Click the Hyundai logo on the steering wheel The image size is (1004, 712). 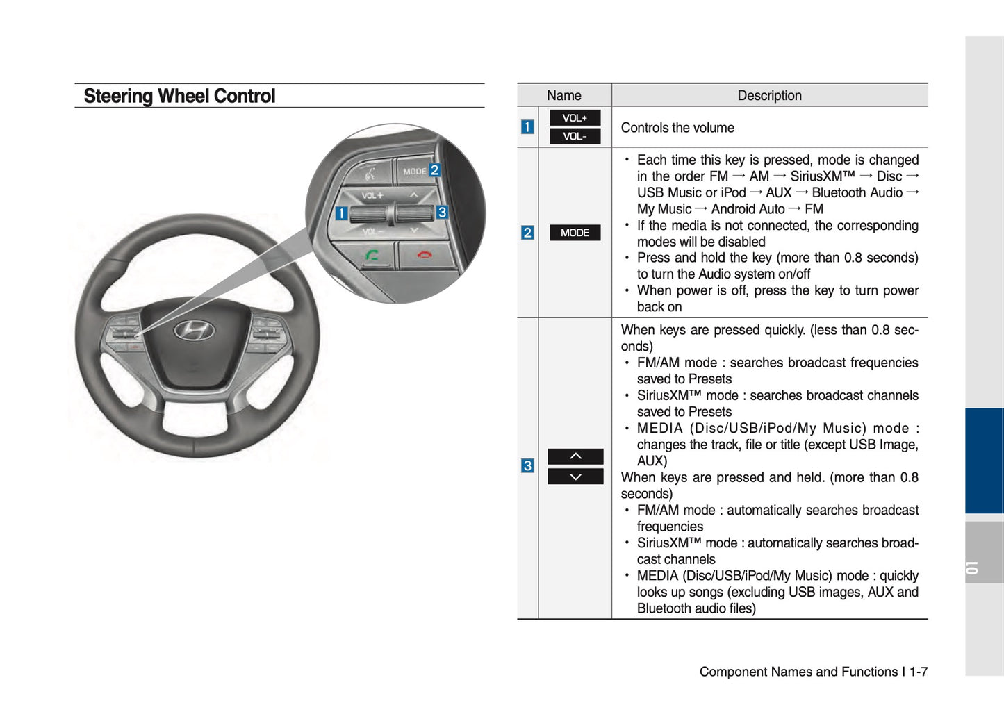tap(194, 330)
